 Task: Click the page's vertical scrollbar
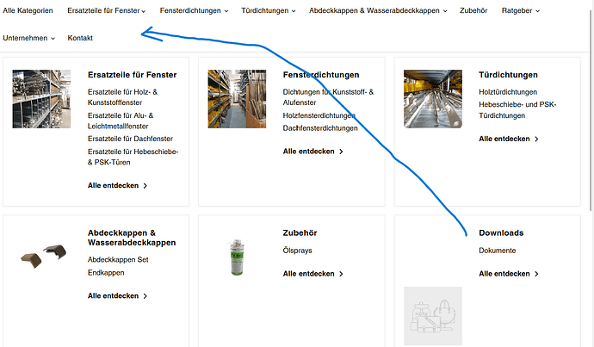tap(591, 110)
